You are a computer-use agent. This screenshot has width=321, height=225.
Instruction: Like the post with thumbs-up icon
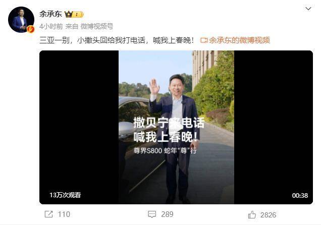coord(252,214)
